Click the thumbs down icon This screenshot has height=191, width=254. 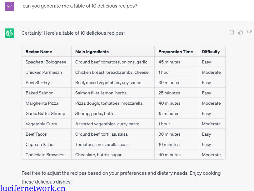pos(249,32)
